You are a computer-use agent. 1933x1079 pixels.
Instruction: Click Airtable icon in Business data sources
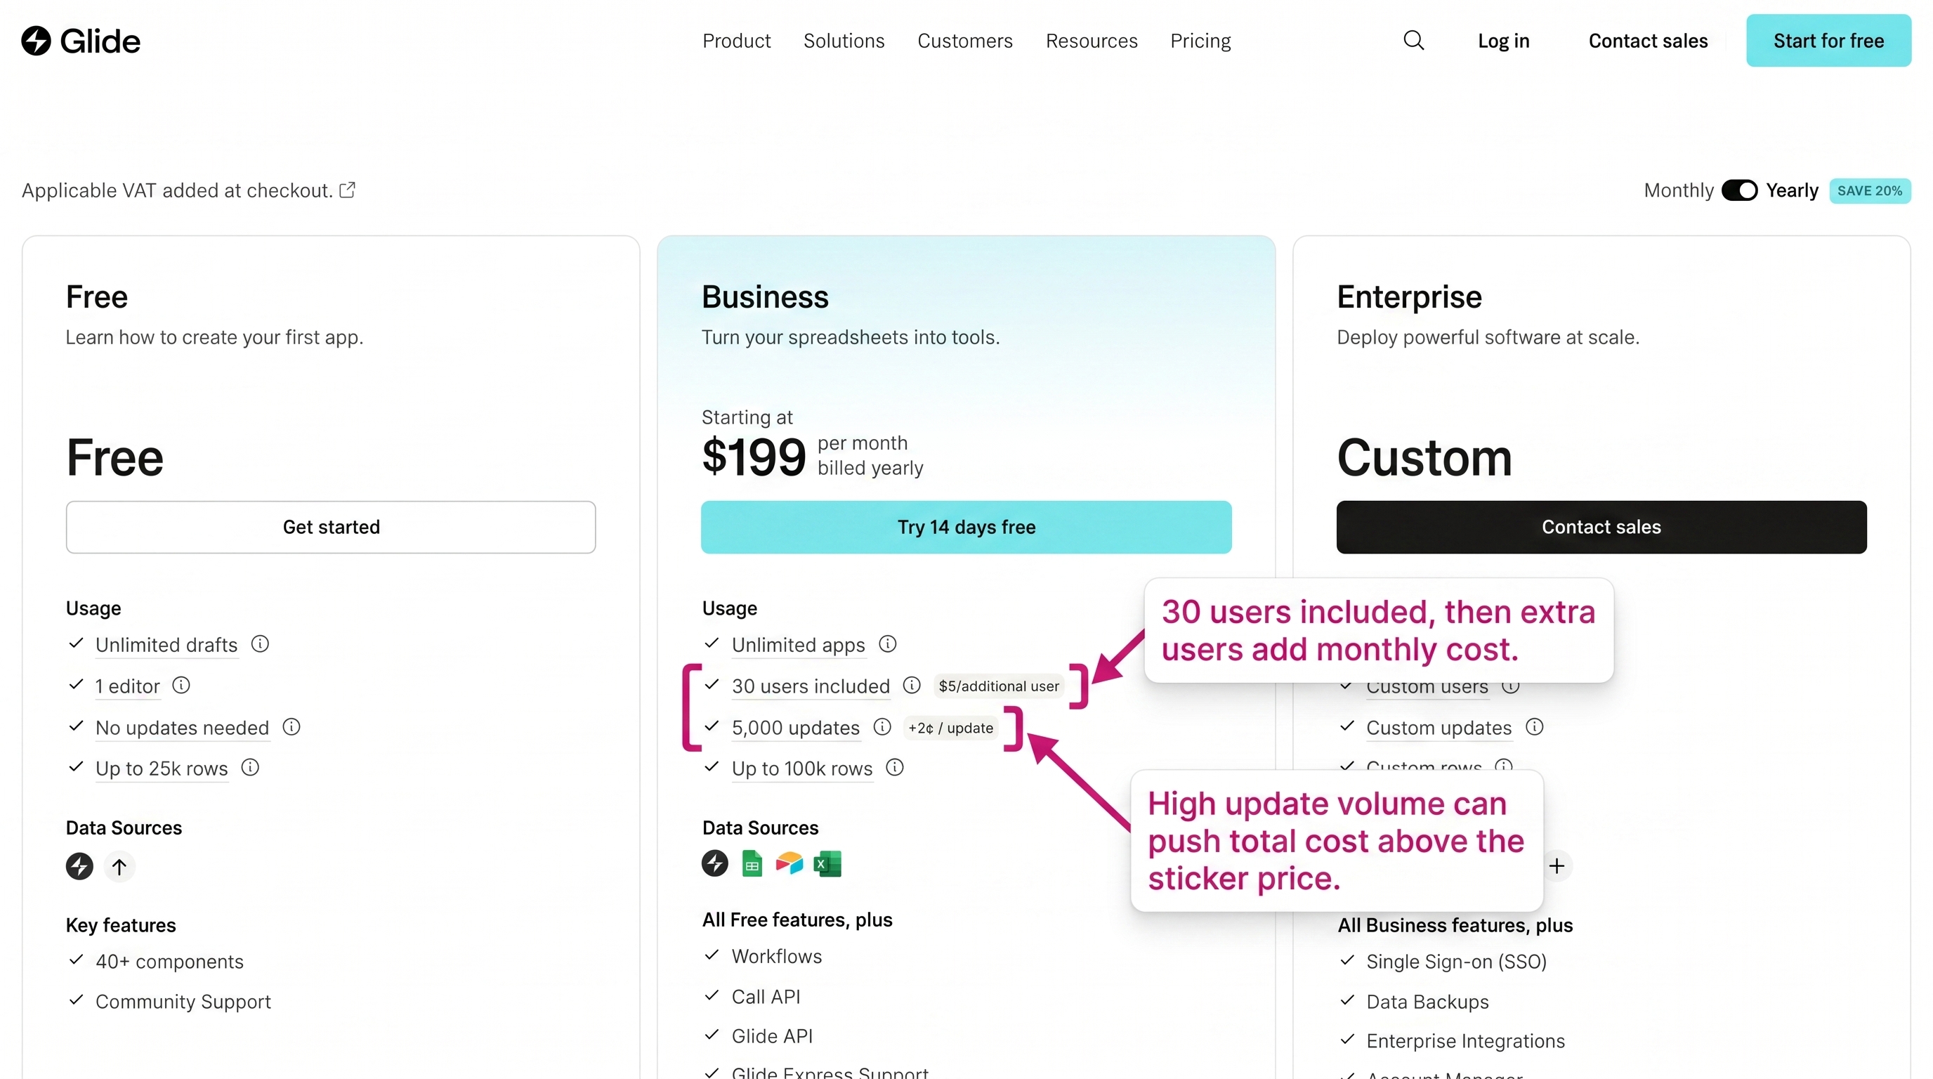[x=789, y=863]
